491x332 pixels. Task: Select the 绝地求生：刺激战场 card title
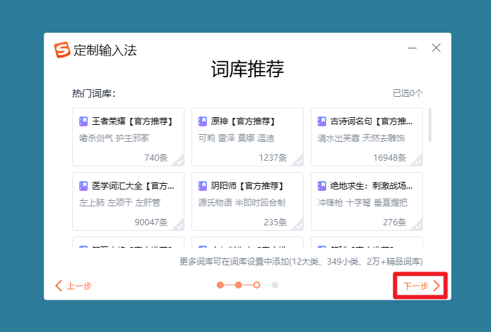(x=371, y=186)
